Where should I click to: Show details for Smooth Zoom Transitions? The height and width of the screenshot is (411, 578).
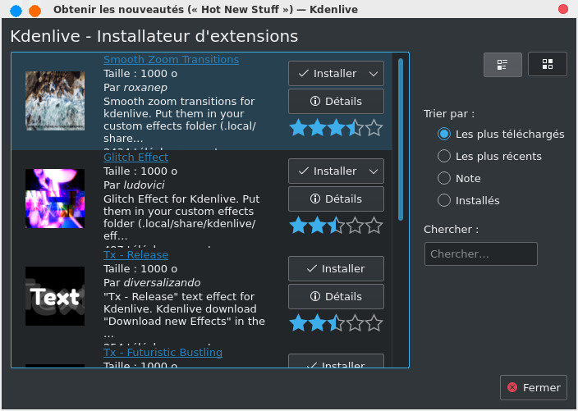point(336,101)
